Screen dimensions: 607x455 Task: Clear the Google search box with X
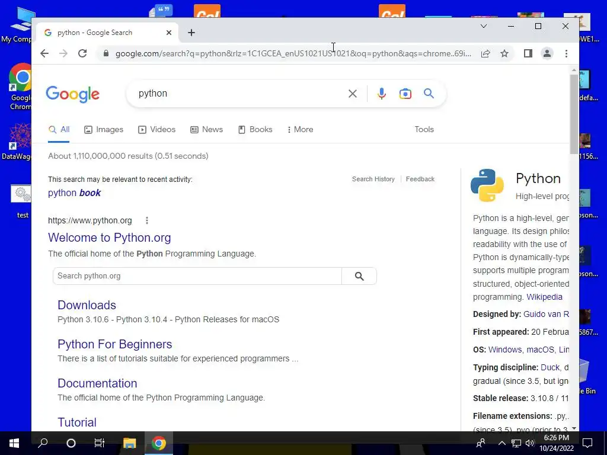pyautogui.click(x=352, y=94)
